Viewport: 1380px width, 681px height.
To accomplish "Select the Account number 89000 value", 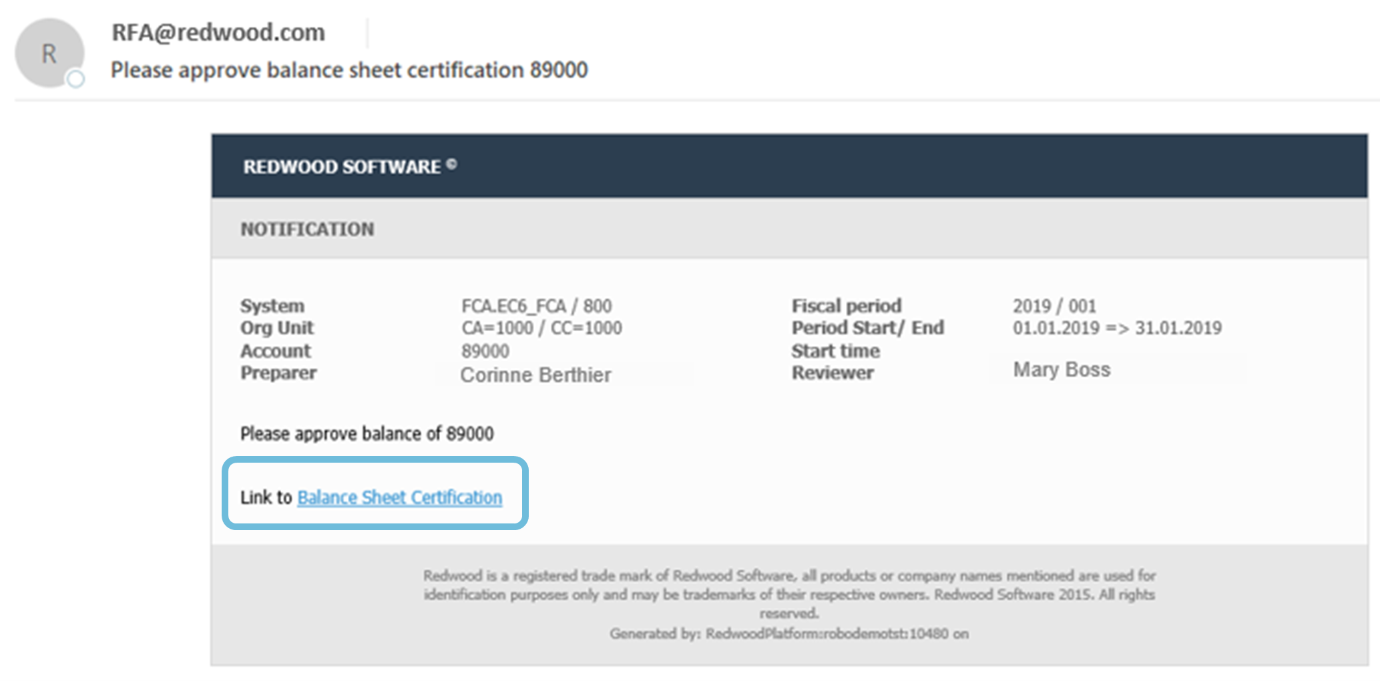I will click(x=485, y=351).
